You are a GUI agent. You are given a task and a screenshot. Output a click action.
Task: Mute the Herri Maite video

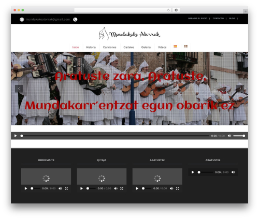[60, 188]
